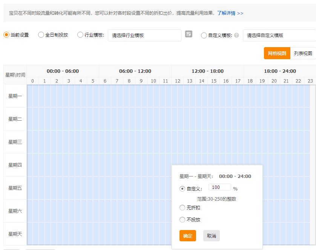Click the 00:00 - 06:00 time header
Image resolution: width=316 pixels, height=250 pixels.
coord(63,71)
